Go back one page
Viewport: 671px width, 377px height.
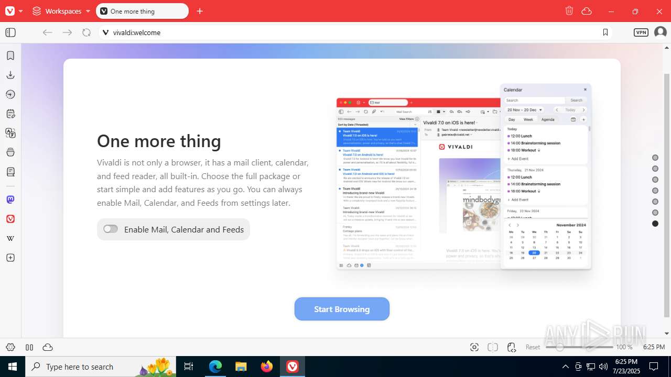(48, 32)
